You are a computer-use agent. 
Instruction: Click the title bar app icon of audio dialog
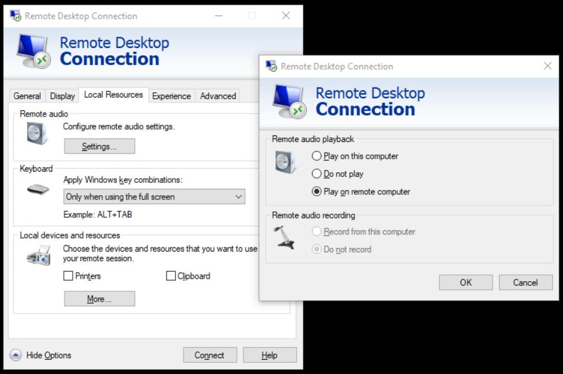pyautogui.click(x=272, y=66)
